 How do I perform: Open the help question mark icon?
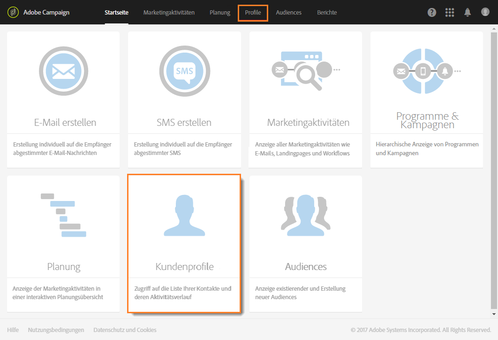(x=431, y=12)
